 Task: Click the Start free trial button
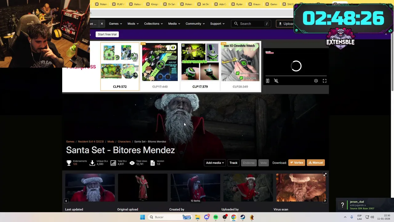(x=107, y=34)
